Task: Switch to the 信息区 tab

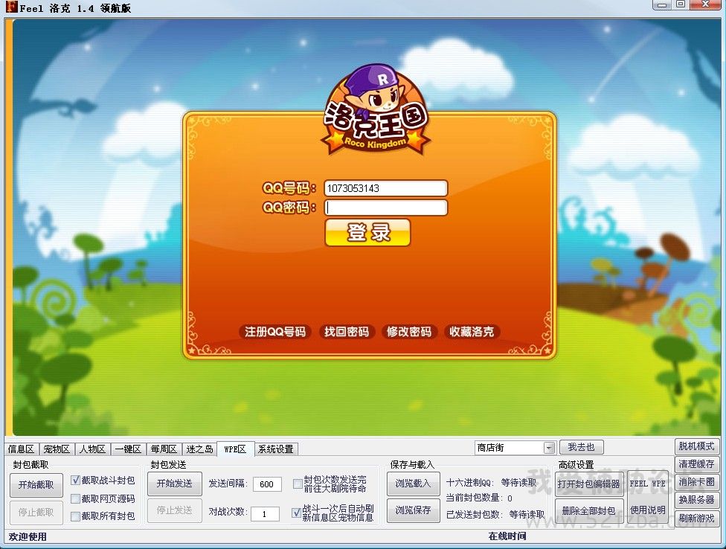Action: [22, 449]
